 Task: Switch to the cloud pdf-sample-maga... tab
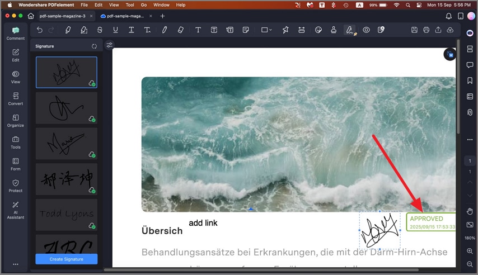point(125,16)
